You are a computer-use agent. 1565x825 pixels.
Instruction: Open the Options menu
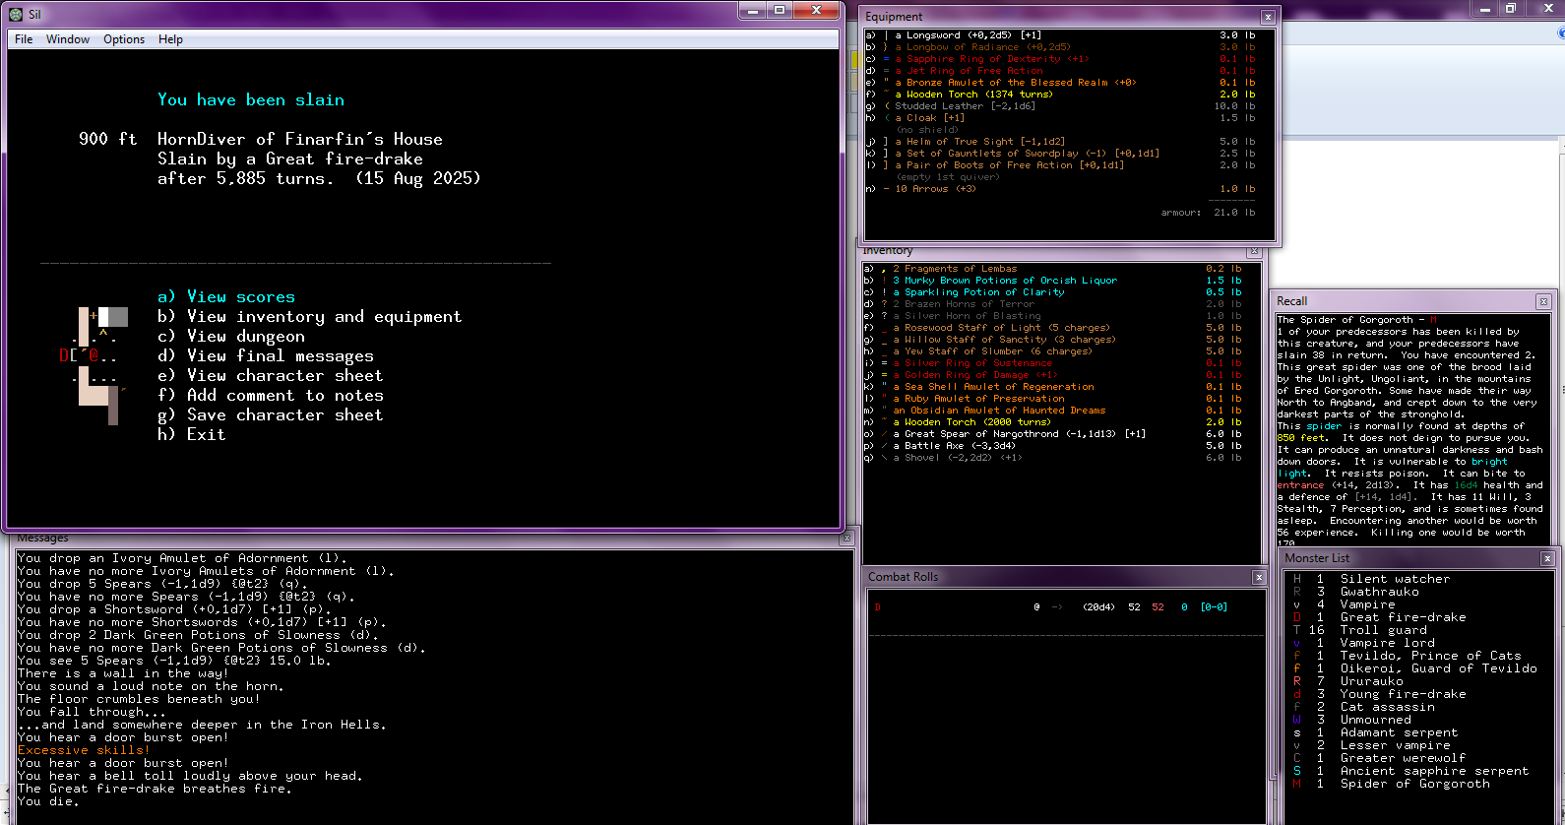(124, 39)
